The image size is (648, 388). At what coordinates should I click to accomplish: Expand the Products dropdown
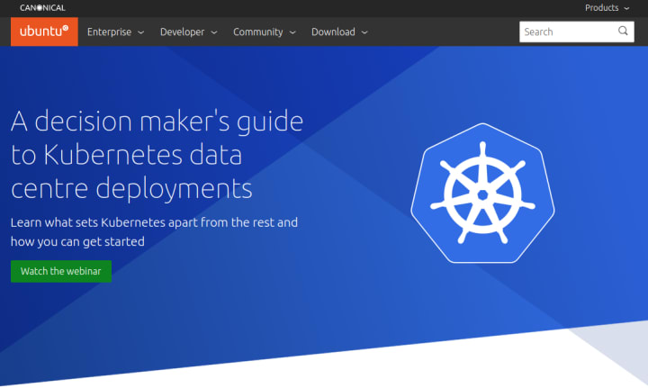(x=607, y=8)
